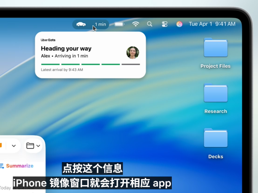This screenshot has width=258, height=193.
Task: Click "Heading your way" notification title
Action: 66,49
